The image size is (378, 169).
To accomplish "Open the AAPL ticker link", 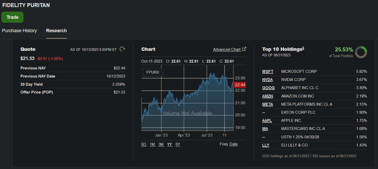I will (x=267, y=121).
